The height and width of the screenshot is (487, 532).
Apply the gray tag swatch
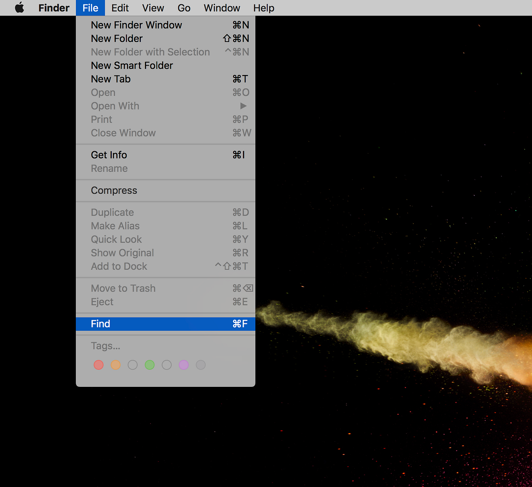(x=200, y=365)
